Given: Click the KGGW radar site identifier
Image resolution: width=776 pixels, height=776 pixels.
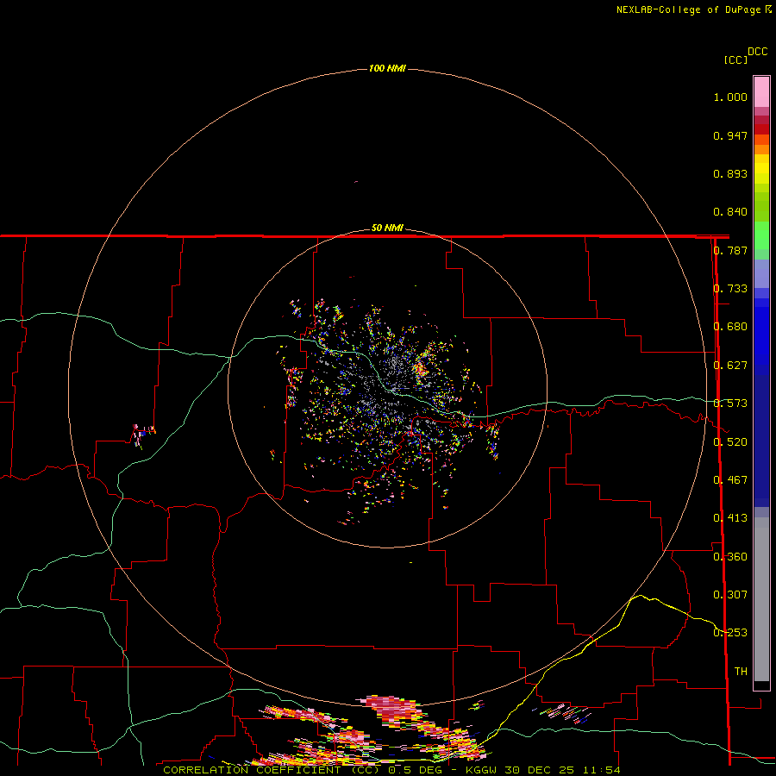Looking at the screenshot, I should (481, 770).
